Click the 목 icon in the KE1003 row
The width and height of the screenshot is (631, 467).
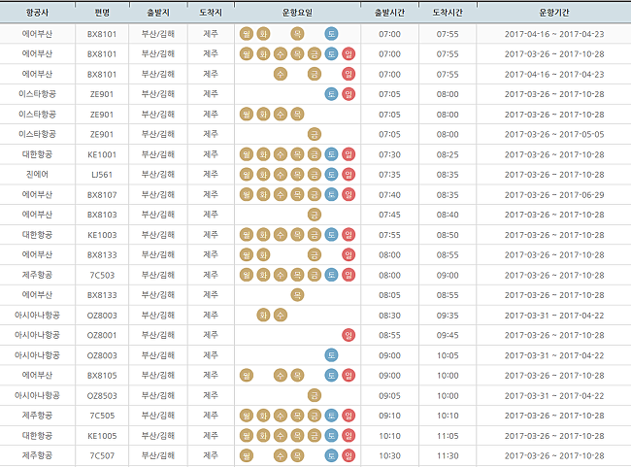coord(297,235)
